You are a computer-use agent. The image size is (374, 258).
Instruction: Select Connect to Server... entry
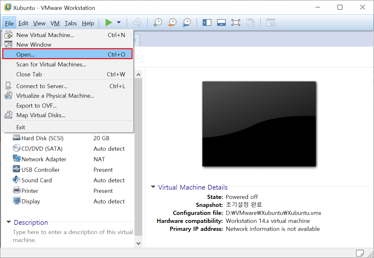click(x=68, y=86)
